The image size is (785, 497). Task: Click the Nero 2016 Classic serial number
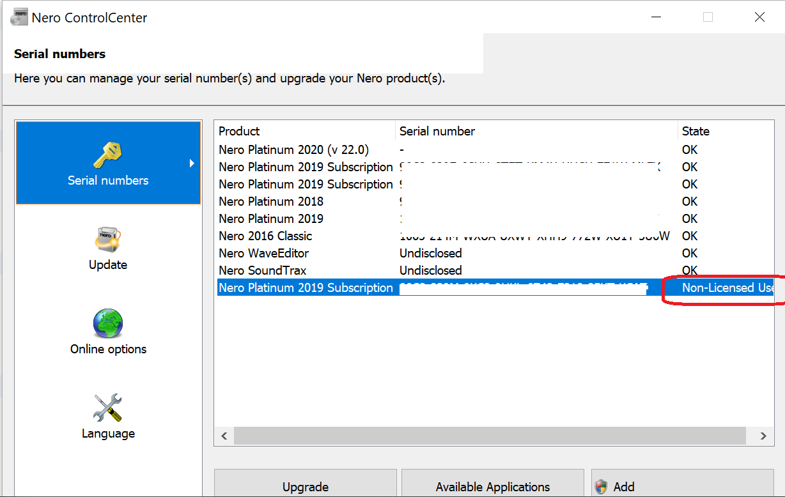(x=534, y=236)
